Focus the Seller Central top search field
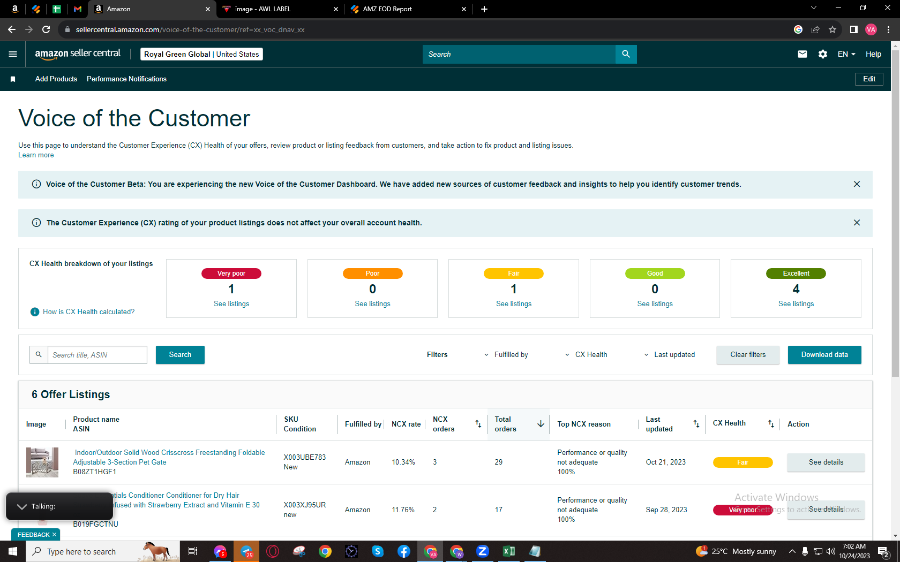The height and width of the screenshot is (562, 900). 519,54
